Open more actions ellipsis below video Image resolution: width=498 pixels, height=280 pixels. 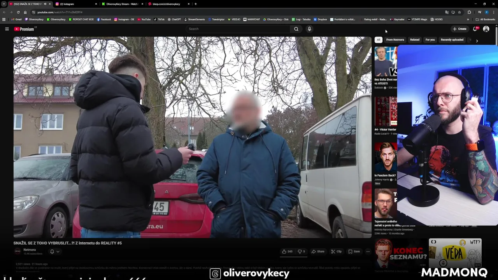pos(368,252)
